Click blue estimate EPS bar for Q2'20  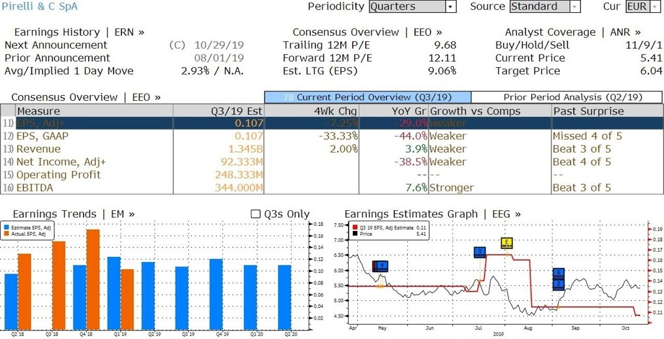coord(285,298)
